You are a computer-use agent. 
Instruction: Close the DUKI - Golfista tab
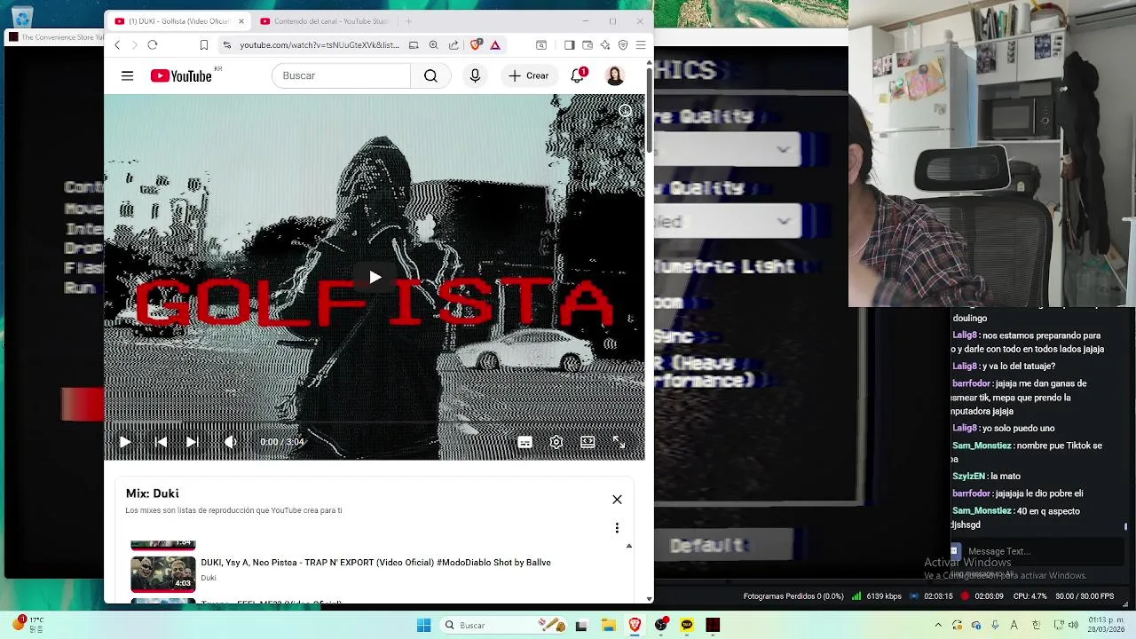tap(241, 21)
